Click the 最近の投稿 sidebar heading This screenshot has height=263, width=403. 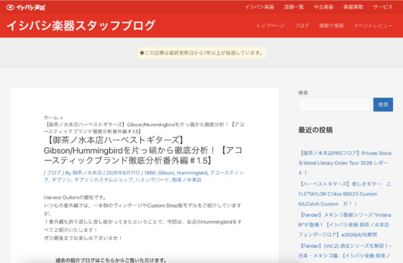(x=315, y=130)
